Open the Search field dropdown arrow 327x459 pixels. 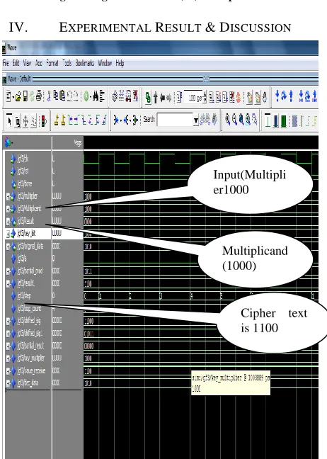click(x=196, y=120)
